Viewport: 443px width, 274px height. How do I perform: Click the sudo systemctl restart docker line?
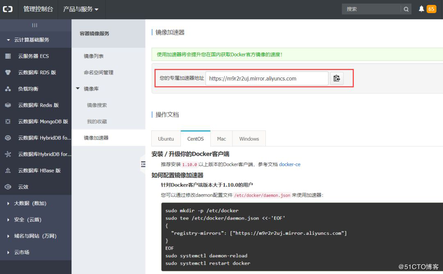coord(208,263)
